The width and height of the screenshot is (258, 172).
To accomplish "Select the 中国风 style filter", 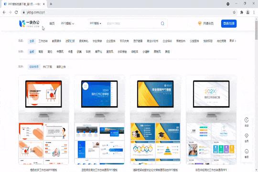I will pos(60,52).
